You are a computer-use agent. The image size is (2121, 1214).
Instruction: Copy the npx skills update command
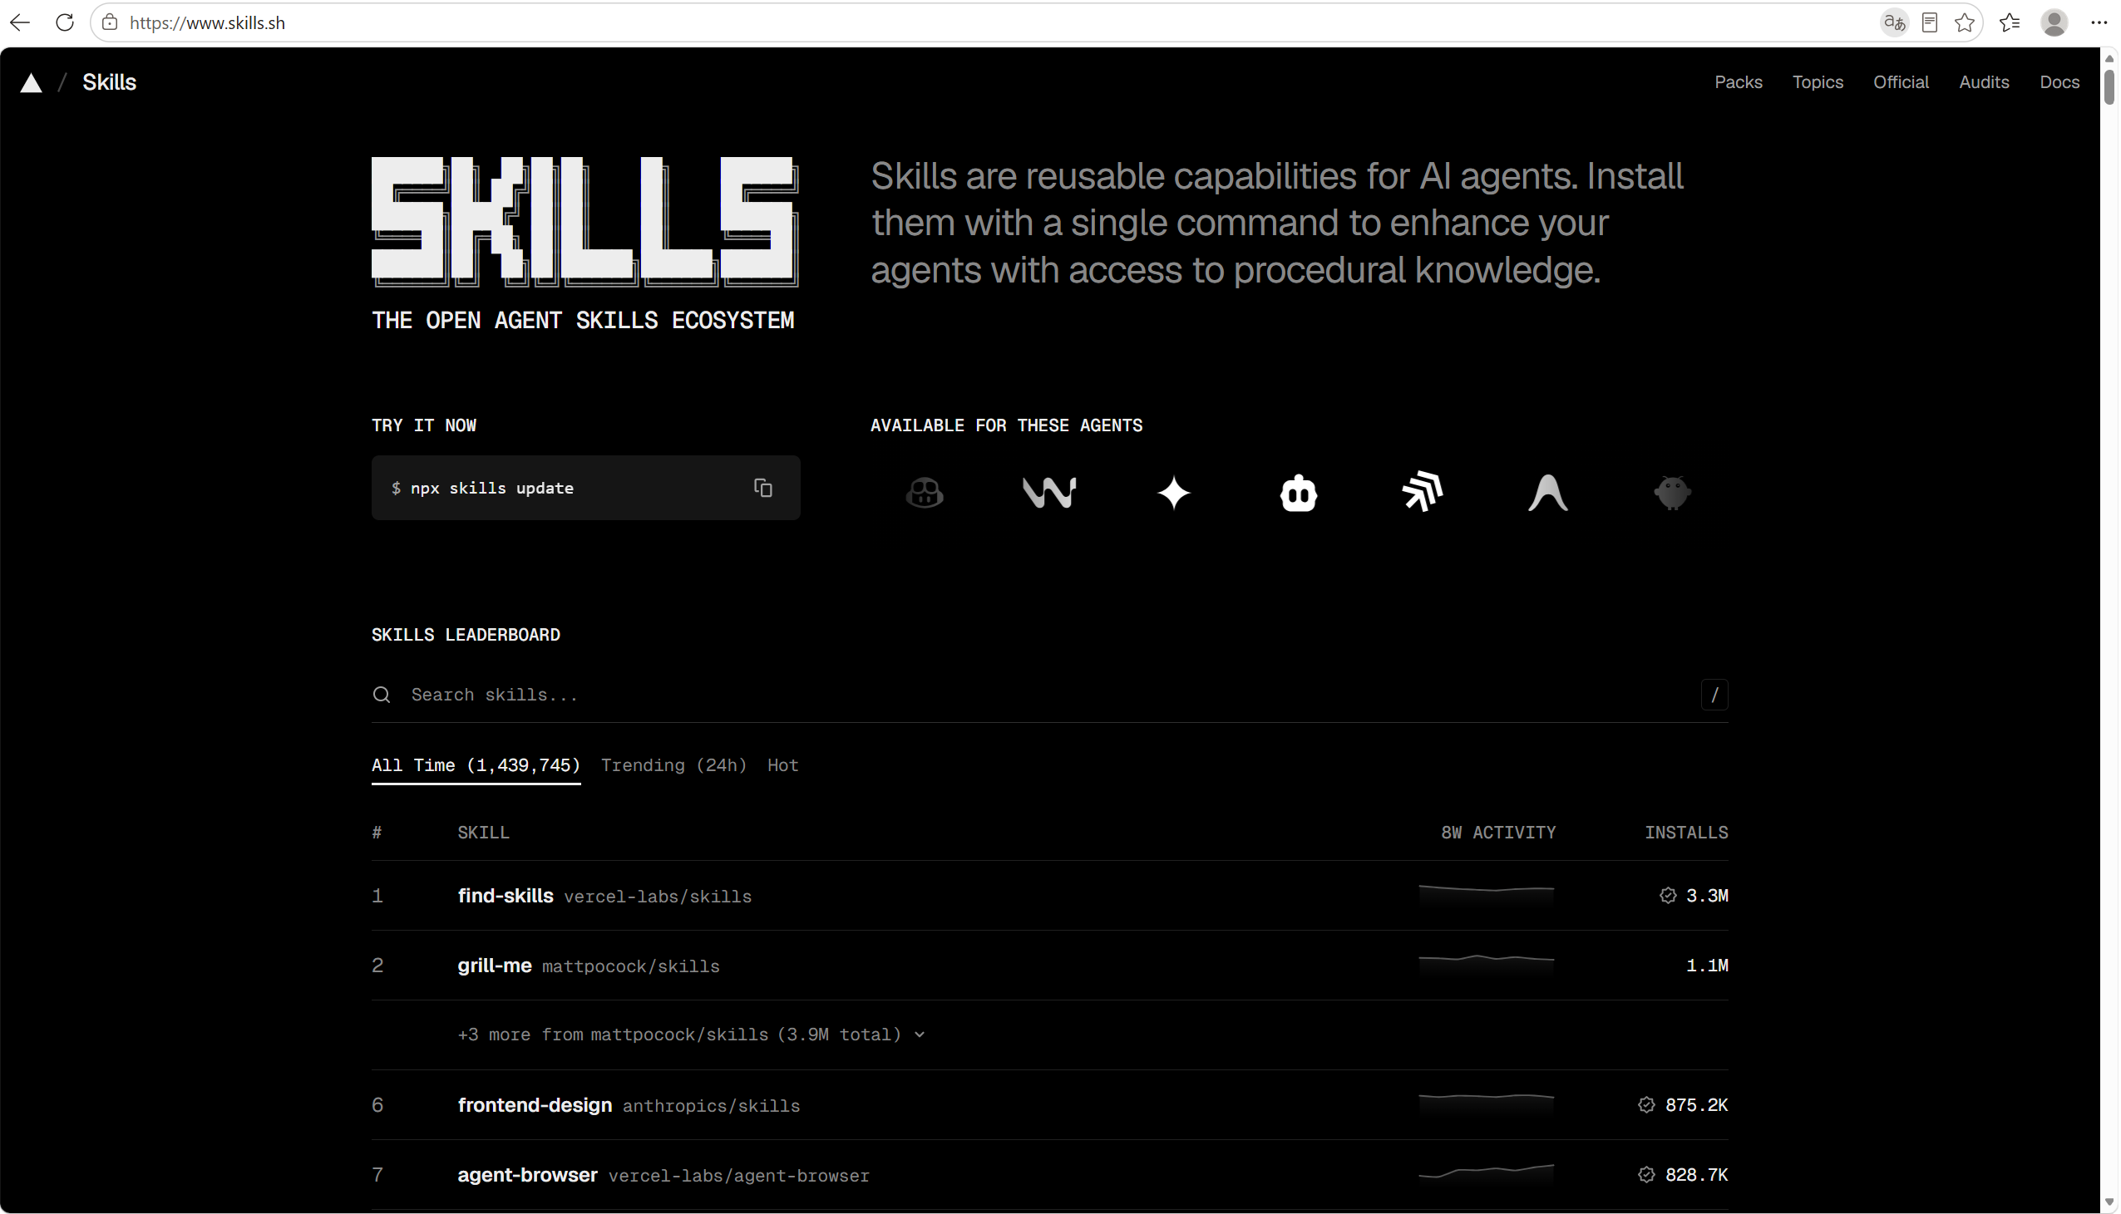click(763, 488)
